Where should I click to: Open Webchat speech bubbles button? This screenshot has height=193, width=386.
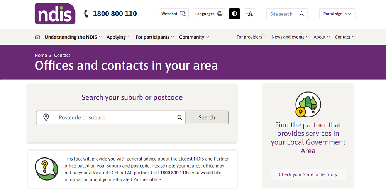click(x=174, y=14)
